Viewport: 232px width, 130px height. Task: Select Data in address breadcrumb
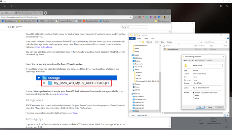pos(163,42)
